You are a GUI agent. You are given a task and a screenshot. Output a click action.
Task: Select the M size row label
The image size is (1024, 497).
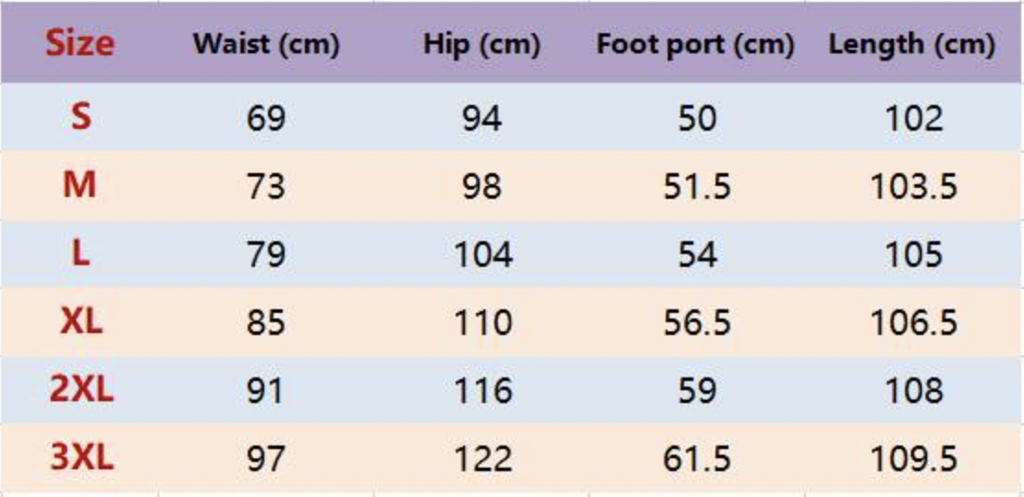pos(80,186)
